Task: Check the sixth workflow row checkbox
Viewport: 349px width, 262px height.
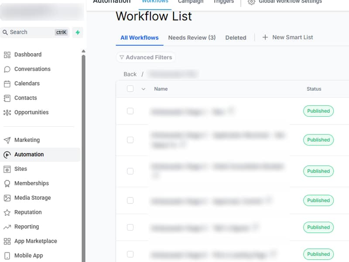Action: 130,254
